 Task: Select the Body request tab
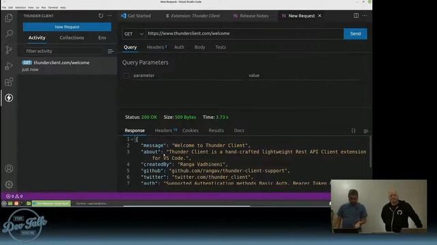click(x=199, y=47)
